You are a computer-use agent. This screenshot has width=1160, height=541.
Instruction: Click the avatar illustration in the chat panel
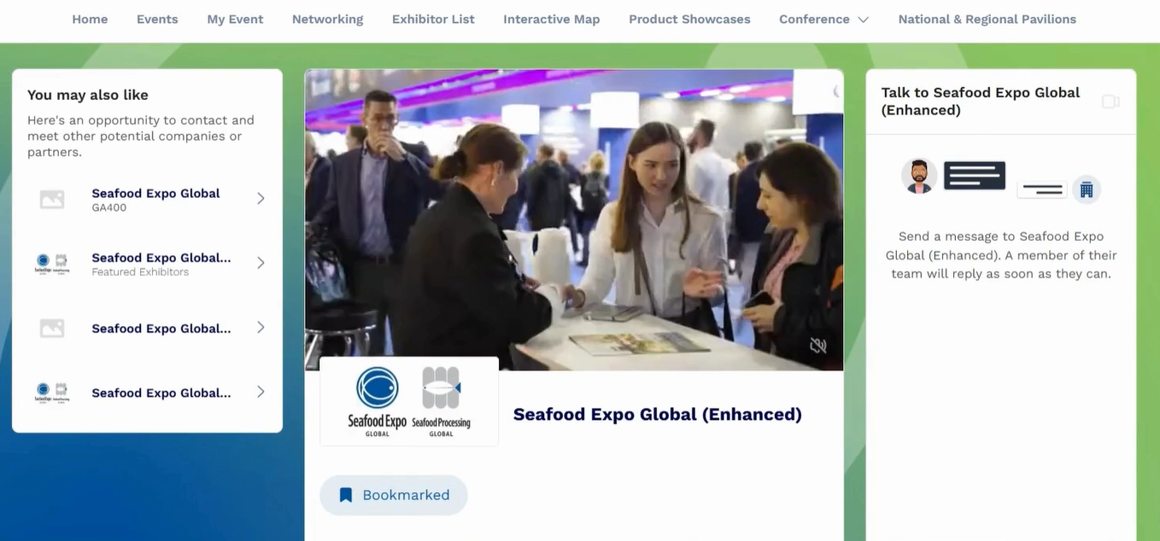(919, 177)
